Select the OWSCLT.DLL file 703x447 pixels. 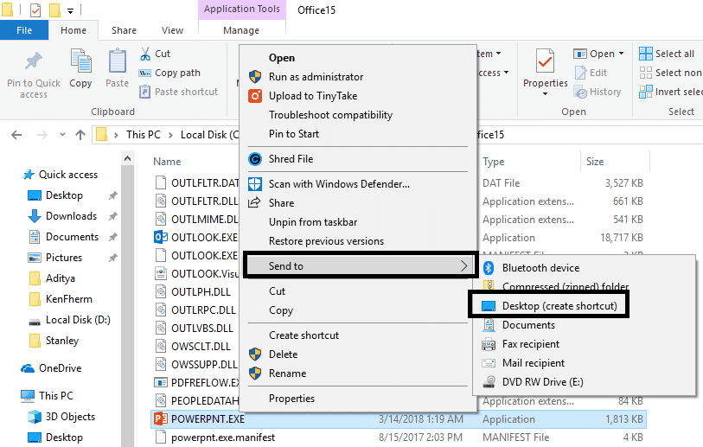pos(201,347)
